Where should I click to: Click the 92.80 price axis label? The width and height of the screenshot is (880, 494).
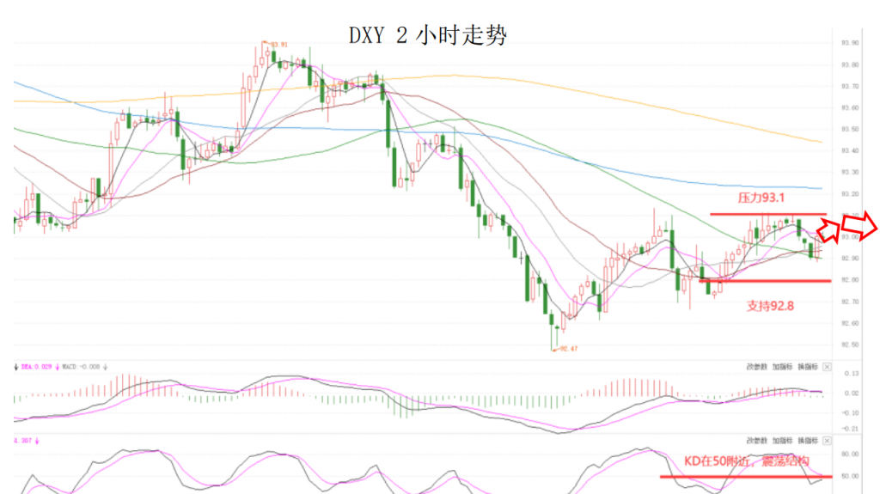850,279
